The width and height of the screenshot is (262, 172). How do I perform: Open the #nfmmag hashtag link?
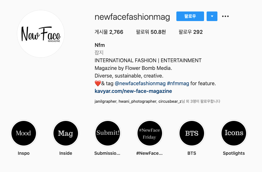178,83
